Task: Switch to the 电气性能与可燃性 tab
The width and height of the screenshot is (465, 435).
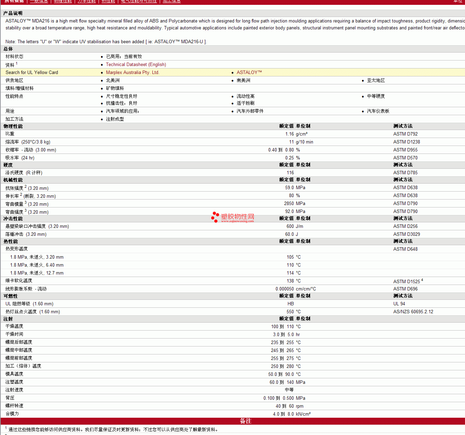Action: [139, 1]
